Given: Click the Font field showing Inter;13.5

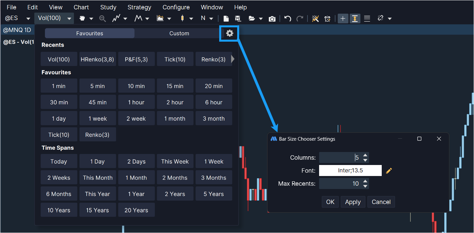Looking at the screenshot, I should pos(350,171).
